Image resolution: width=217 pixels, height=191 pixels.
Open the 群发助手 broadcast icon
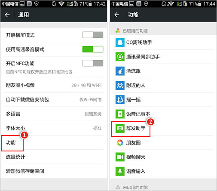click(x=120, y=128)
